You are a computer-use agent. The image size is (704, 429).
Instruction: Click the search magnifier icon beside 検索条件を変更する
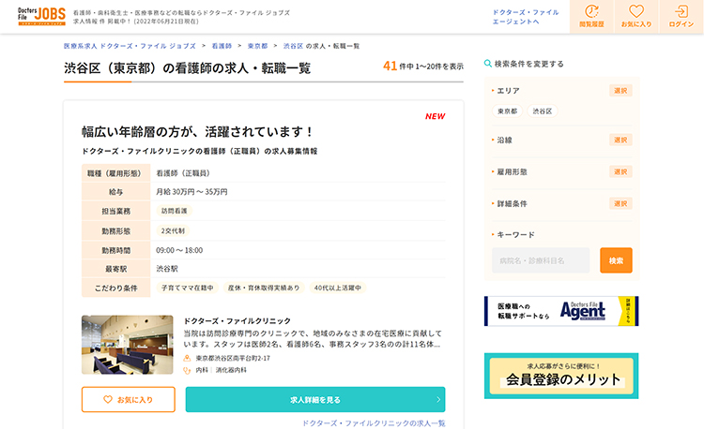pos(487,64)
